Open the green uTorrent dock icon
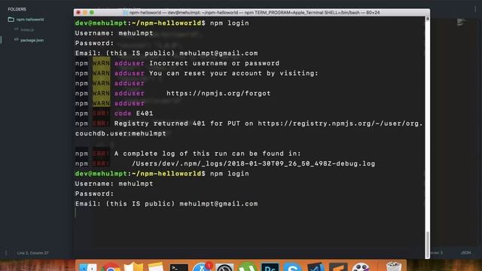The image size is (482, 271). [x=247, y=266]
